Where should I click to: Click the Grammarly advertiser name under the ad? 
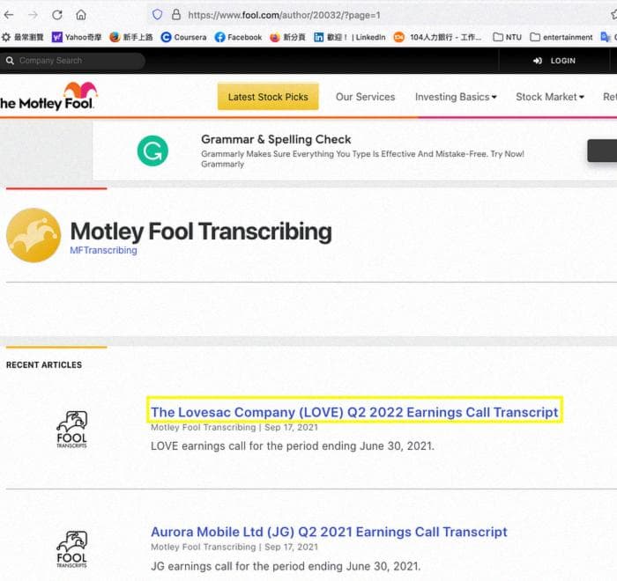(223, 164)
